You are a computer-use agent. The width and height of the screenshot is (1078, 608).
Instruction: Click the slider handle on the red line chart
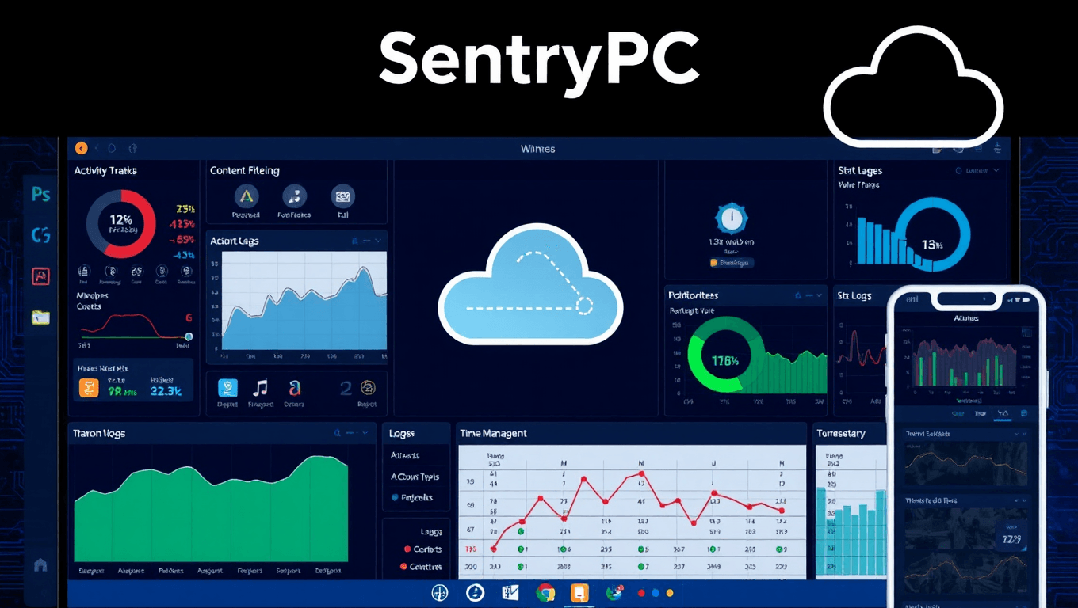tap(189, 336)
